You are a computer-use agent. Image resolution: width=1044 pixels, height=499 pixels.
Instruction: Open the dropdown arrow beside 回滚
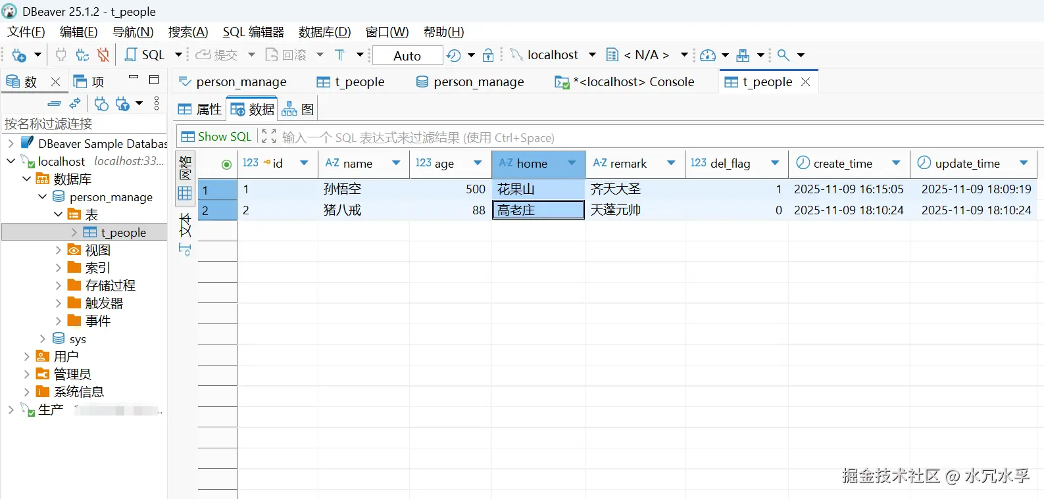click(x=320, y=55)
